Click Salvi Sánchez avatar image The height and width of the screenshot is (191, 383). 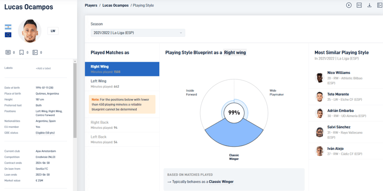click(x=320, y=132)
